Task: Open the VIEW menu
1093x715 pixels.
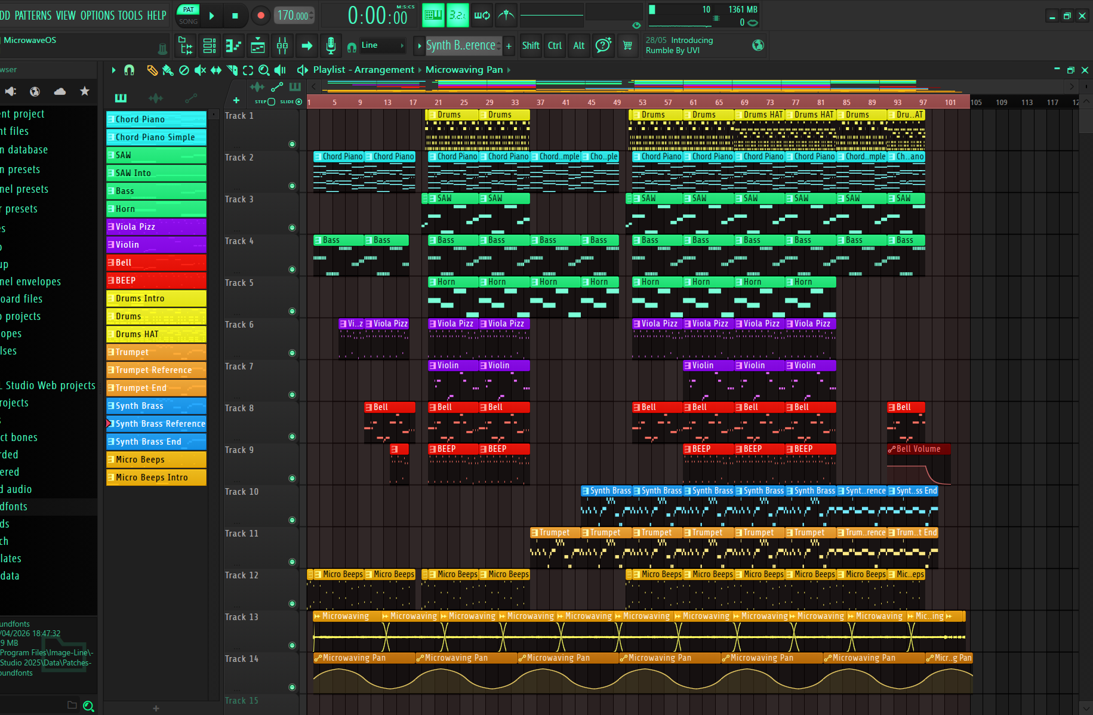Action: click(x=66, y=16)
